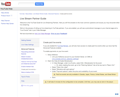
Task: Click Advanced Features in the breadcrumb
Action: point(53,14)
